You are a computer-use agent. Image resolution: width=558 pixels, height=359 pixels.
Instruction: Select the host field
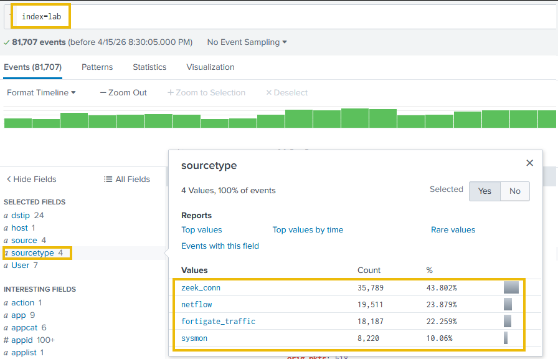(x=19, y=228)
